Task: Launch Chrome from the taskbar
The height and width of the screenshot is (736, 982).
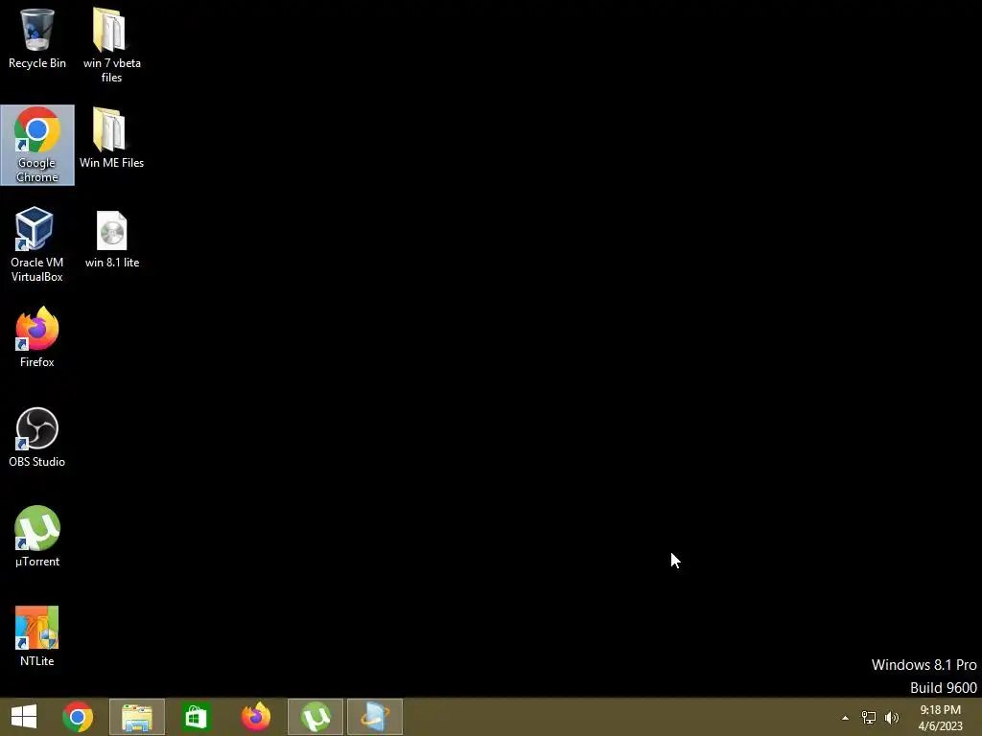Action: click(x=78, y=717)
